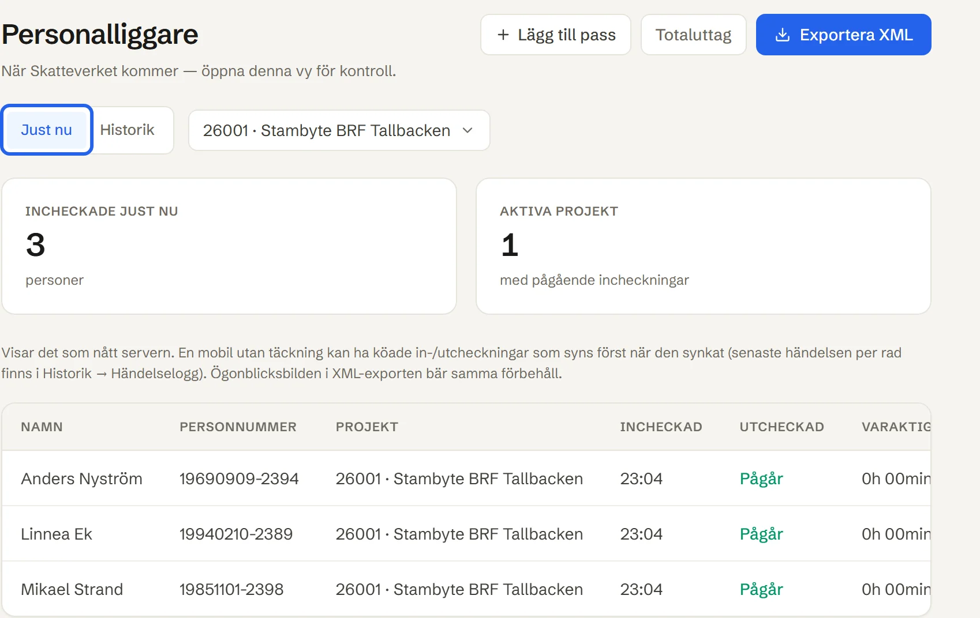The width and height of the screenshot is (980, 618).
Task: Click check-in time 23:04 for Anders Nyström
Action: 641,478
